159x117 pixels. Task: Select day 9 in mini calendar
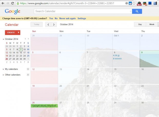pos(21,50)
